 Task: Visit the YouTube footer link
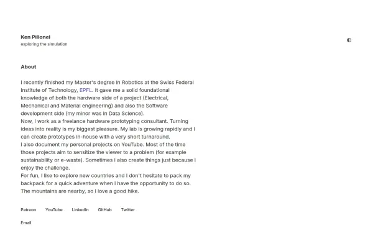(54, 210)
